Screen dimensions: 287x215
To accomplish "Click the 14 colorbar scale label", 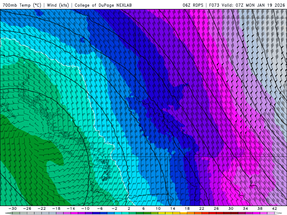I will (x=173, y=209).
